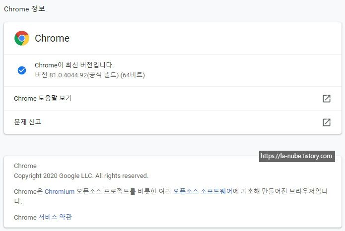
Task: Click the 만들어진 브라우저입니 text
Action: coord(294,191)
